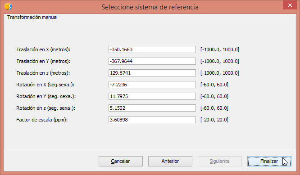The image size is (300, 175).
Task: Click the disabled Siguiente button
Action: tap(220, 161)
